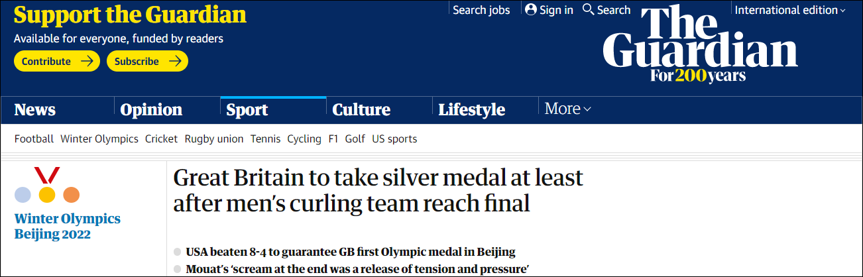Open the Rugby union subsection
This screenshot has width=863, height=277.
pos(214,139)
